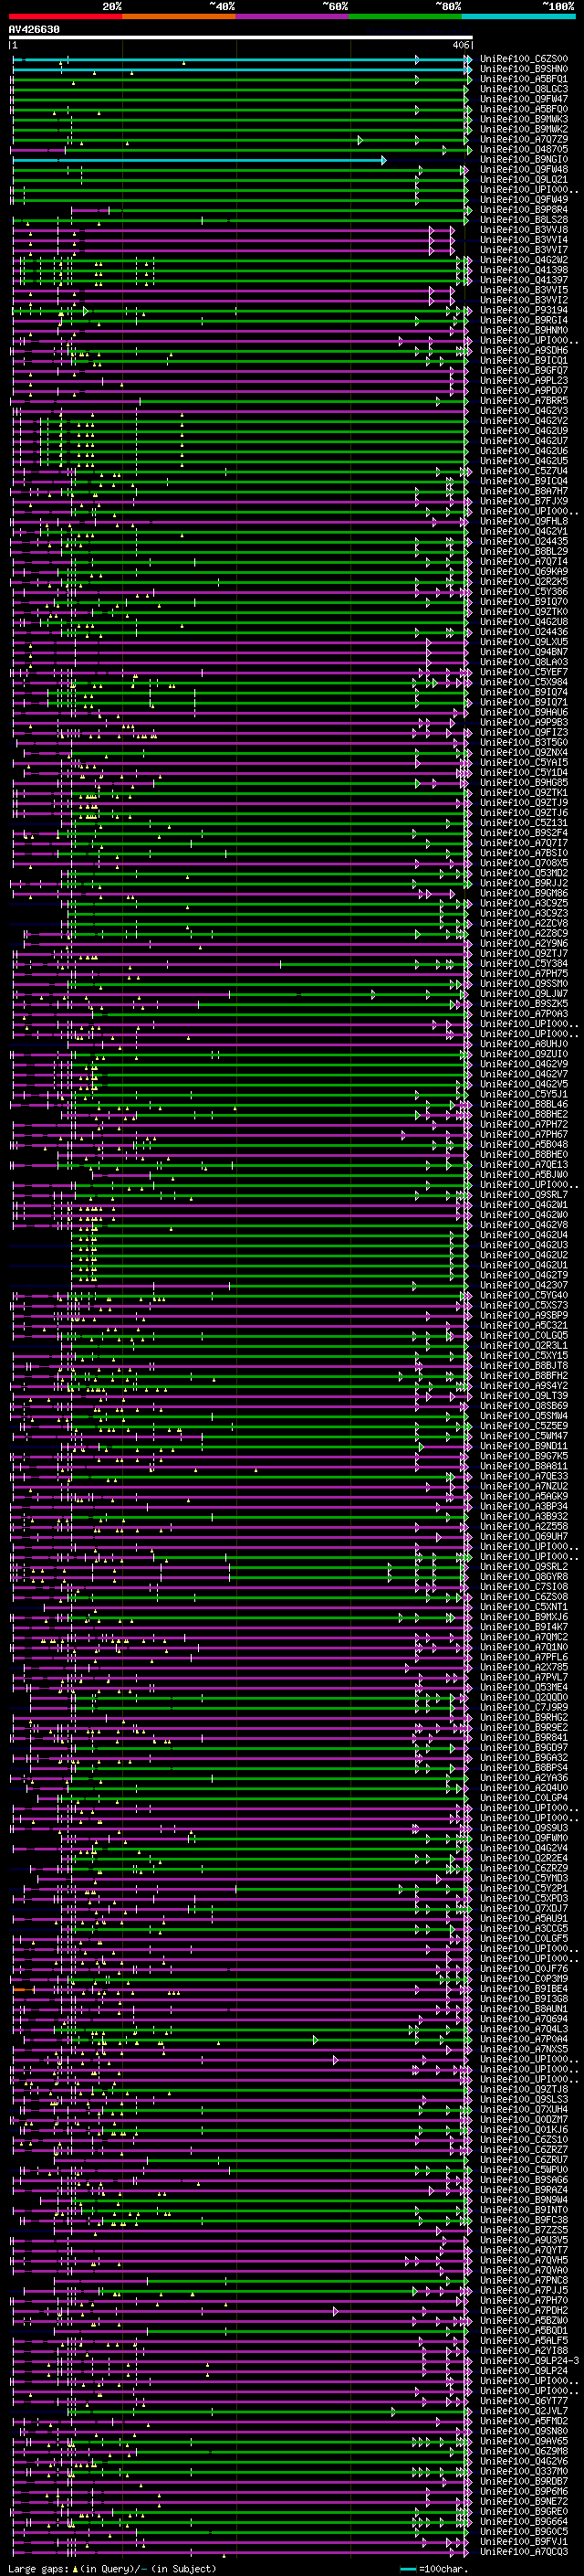Click the UniRef100_Q41398 label
The height and width of the screenshot is (2576, 584).
point(524,270)
